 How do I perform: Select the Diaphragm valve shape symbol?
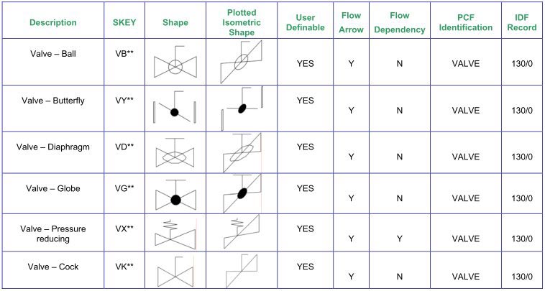point(175,153)
